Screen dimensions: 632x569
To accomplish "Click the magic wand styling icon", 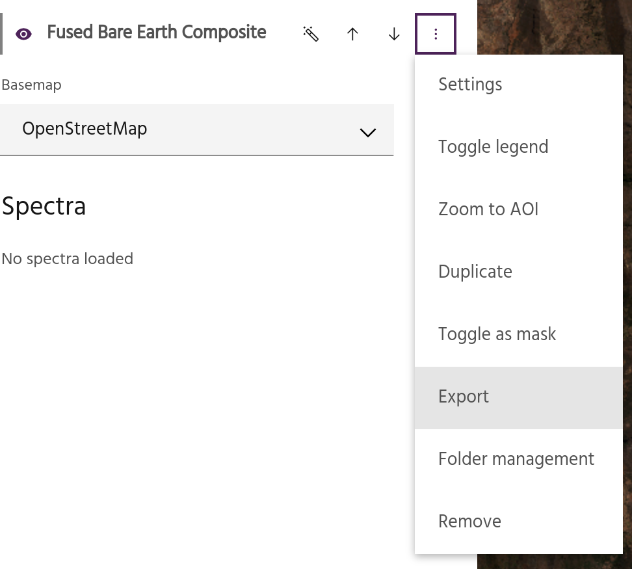I will click(x=311, y=34).
